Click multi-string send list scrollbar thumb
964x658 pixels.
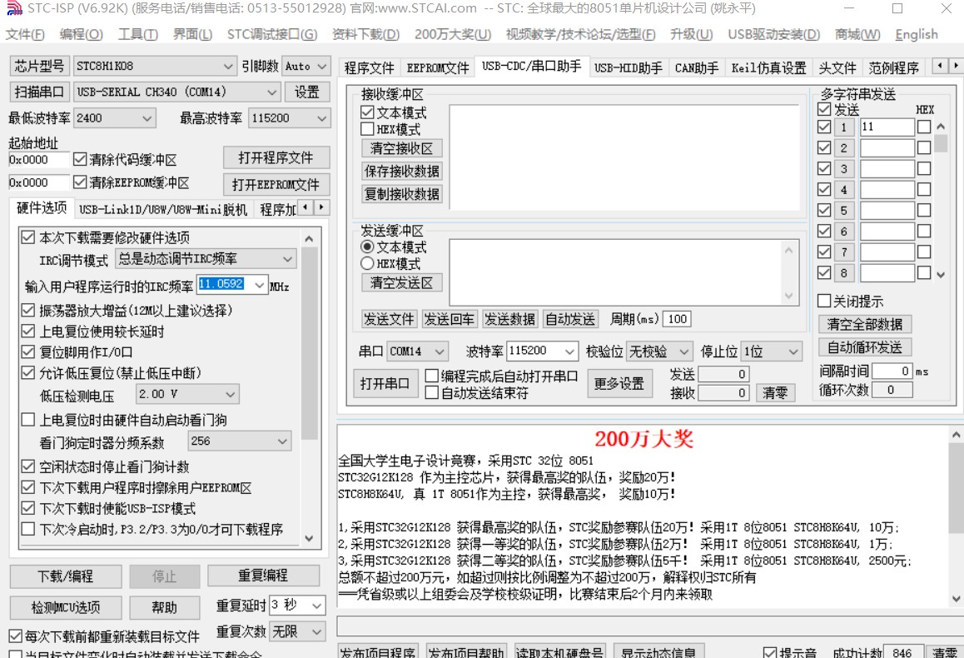pyautogui.click(x=941, y=142)
